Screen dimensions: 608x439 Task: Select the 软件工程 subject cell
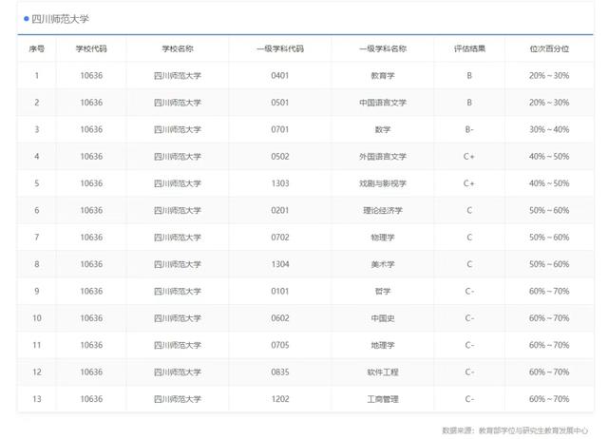(383, 372)
